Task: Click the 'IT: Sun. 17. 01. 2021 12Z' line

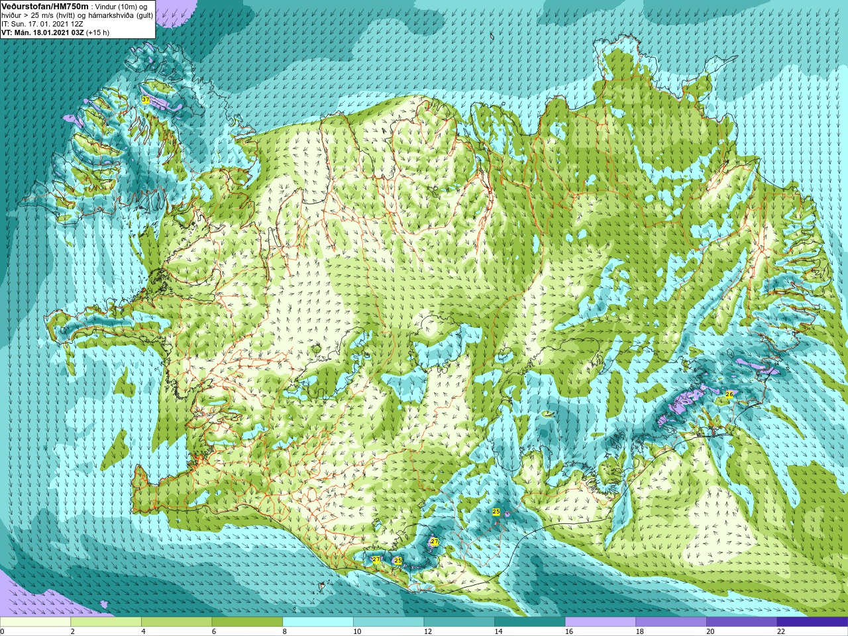Action: pyautogui.click(x=42, y=24)
